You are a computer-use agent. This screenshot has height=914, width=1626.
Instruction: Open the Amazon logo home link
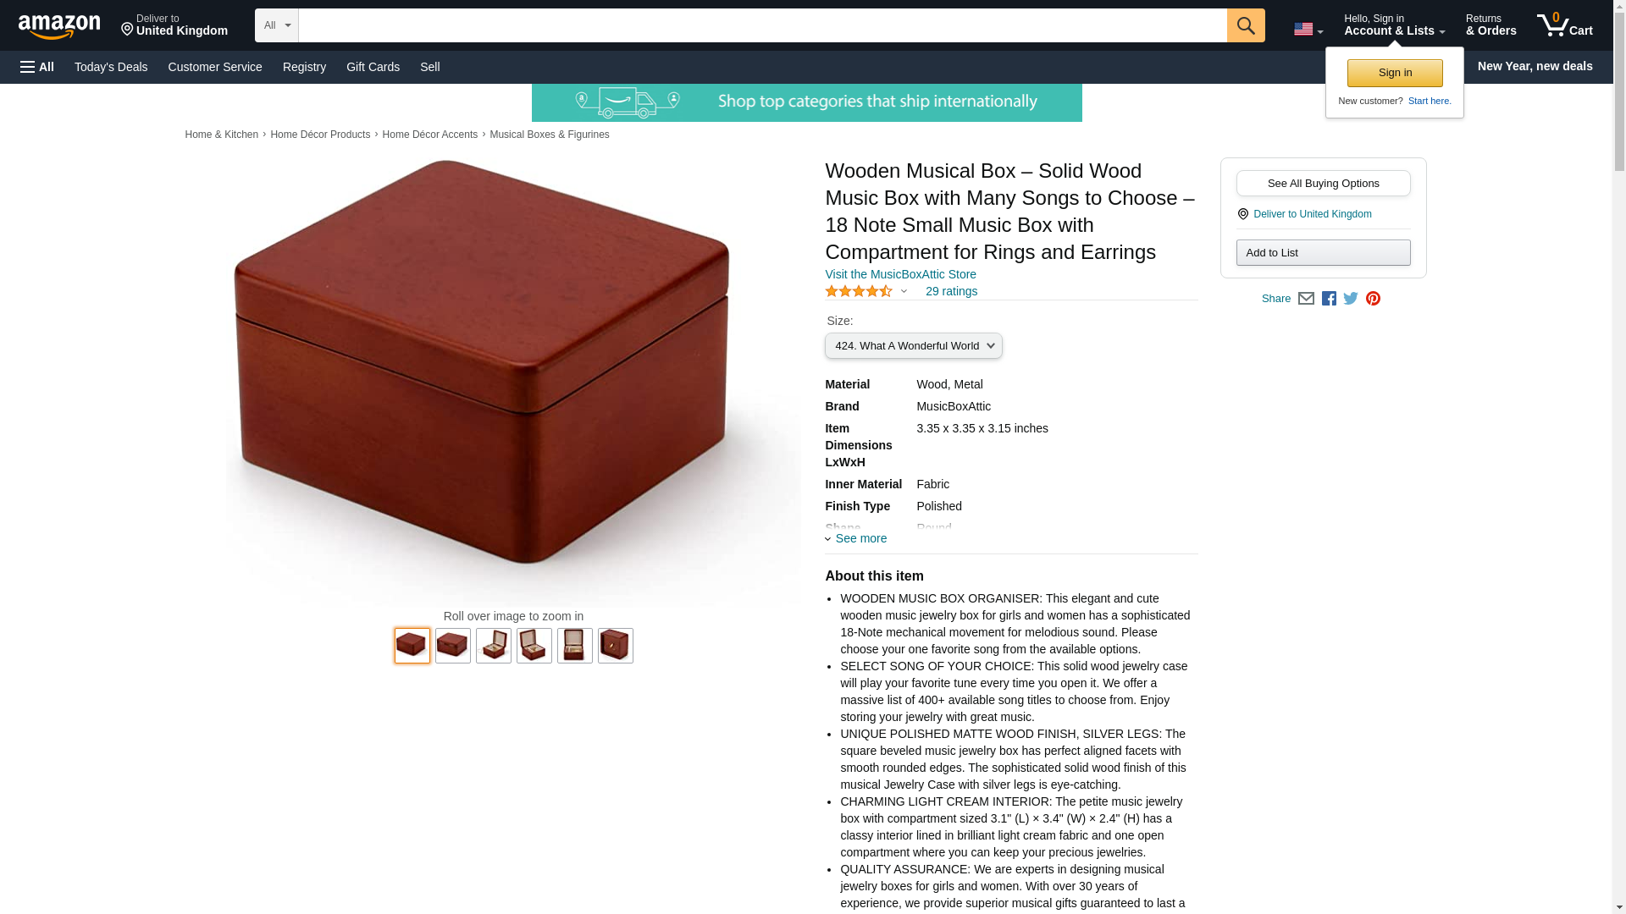59,26
